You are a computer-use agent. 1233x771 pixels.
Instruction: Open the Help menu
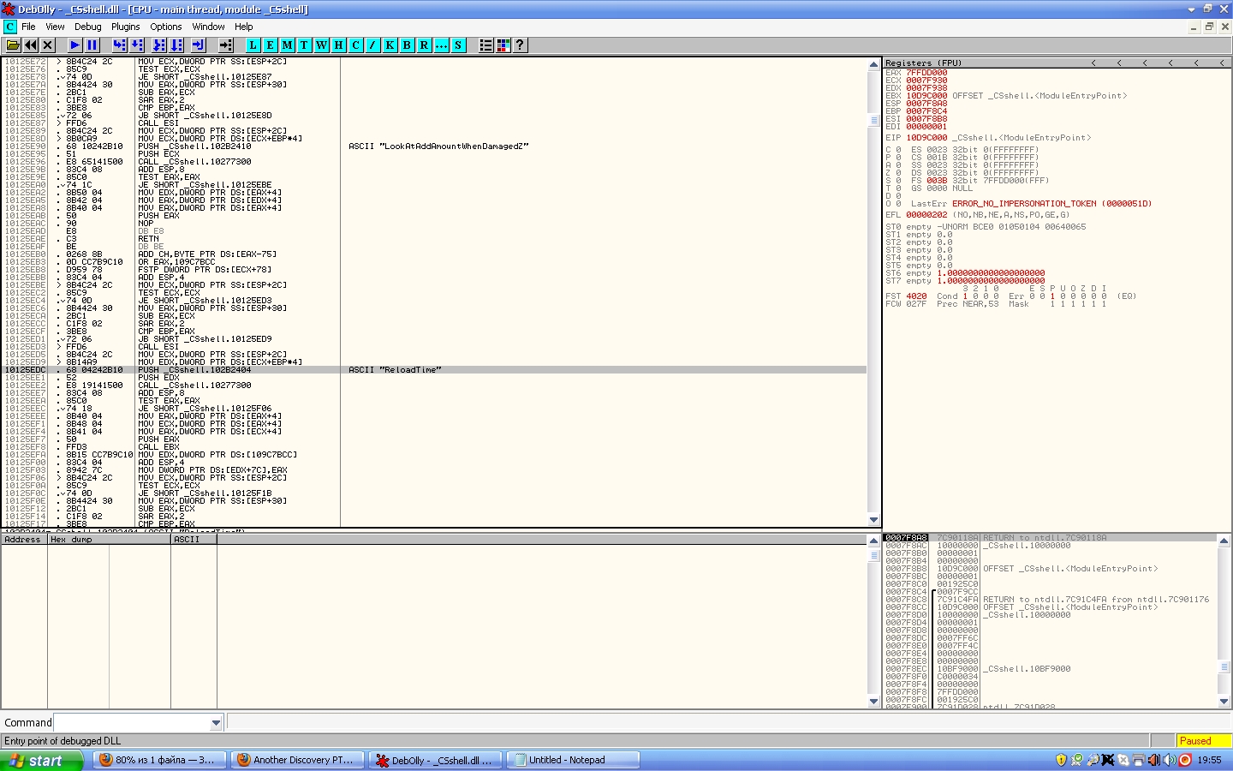coord(244,27)
